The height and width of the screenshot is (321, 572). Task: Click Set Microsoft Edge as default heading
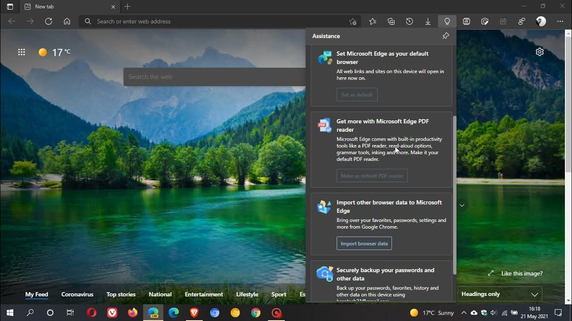[x=383, y=58]
